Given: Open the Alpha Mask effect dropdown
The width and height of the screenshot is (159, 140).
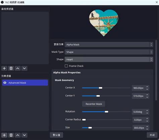Looking at the screenshot, I should tap(109, 45).
